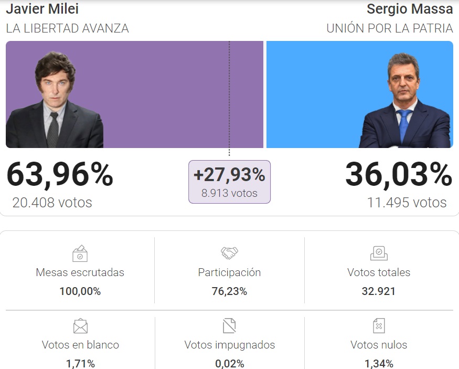Viewport: 459px width, 369px height.
Task: Click the envelope icon above Votos en blanco
Action: (80, 326)
